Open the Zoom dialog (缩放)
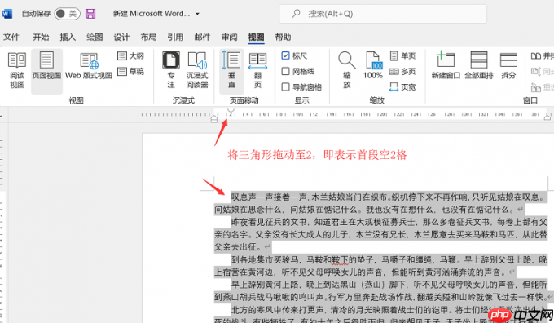554x323 pixels. [x=346, y=70]
